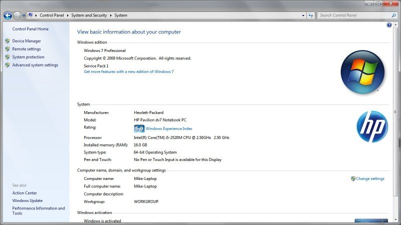Open Performance Information and Tools link

point(39,210)
